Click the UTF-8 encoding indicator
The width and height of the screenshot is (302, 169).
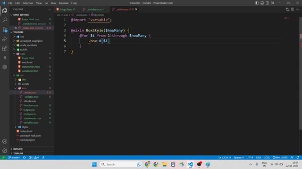(250, 157)
